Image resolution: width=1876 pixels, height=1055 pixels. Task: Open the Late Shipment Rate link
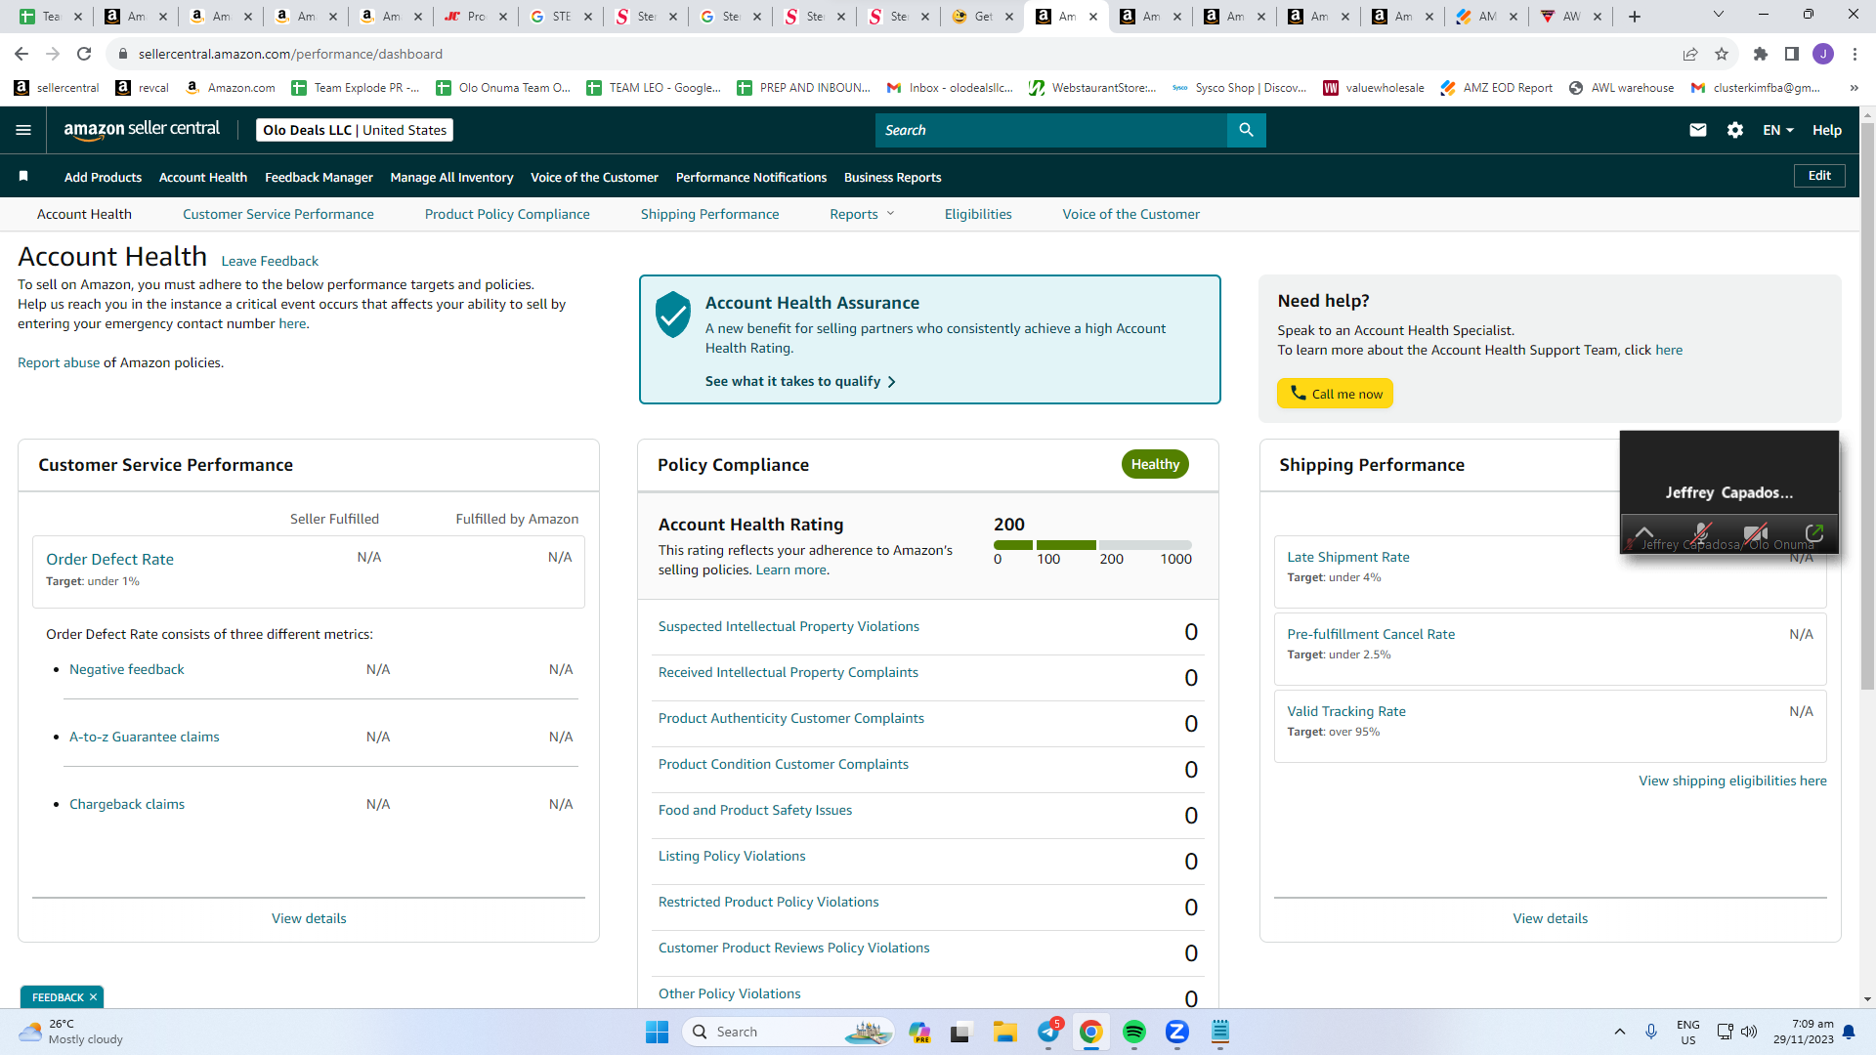tap(1348, 557)
